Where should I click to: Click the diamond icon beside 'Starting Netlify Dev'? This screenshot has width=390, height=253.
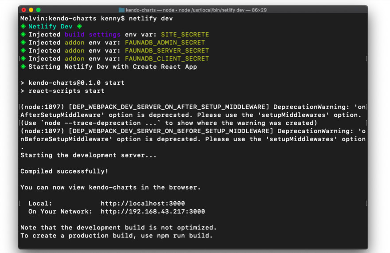pyautogui.click(x=23, y=67)
